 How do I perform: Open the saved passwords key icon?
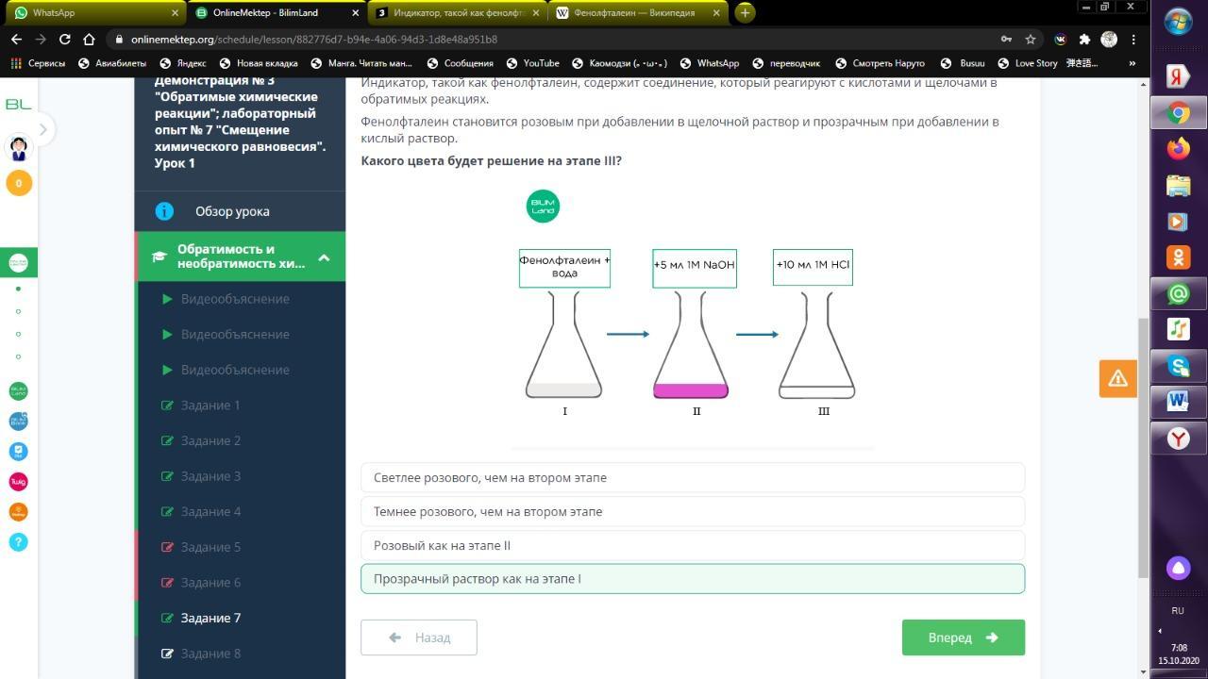coord(1006,40)
